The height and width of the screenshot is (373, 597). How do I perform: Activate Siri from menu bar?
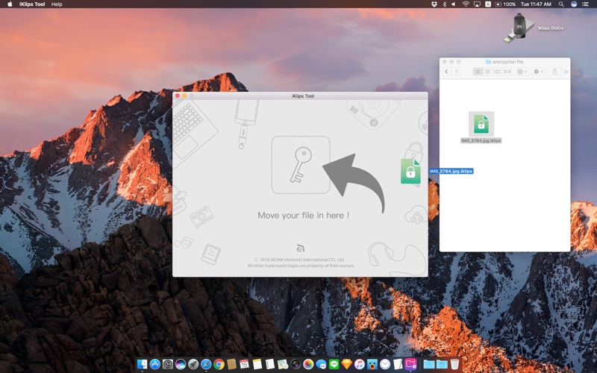(574, 4)
